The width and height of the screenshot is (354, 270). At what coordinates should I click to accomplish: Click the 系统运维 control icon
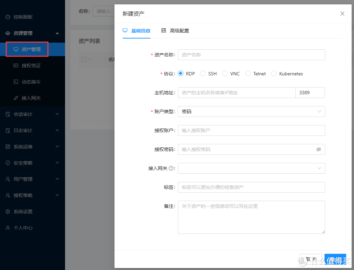[x=8, y=147]
